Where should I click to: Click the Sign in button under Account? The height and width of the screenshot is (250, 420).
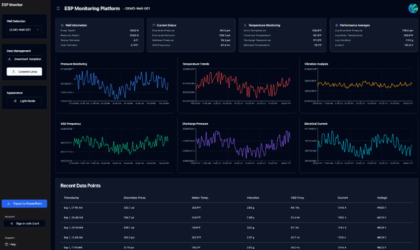pos(24,223)
